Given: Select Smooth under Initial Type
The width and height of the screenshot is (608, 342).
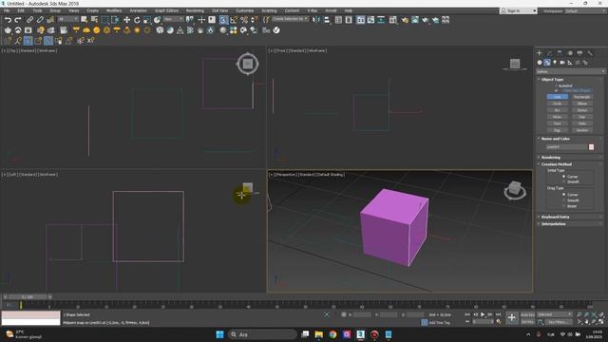Looking at the screenshot, I should pos(564,181).
